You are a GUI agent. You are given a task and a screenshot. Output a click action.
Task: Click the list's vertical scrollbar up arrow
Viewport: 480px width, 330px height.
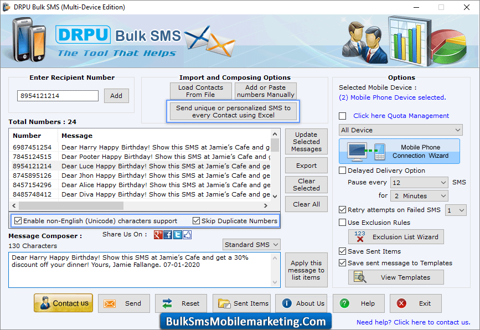point(275,135)
